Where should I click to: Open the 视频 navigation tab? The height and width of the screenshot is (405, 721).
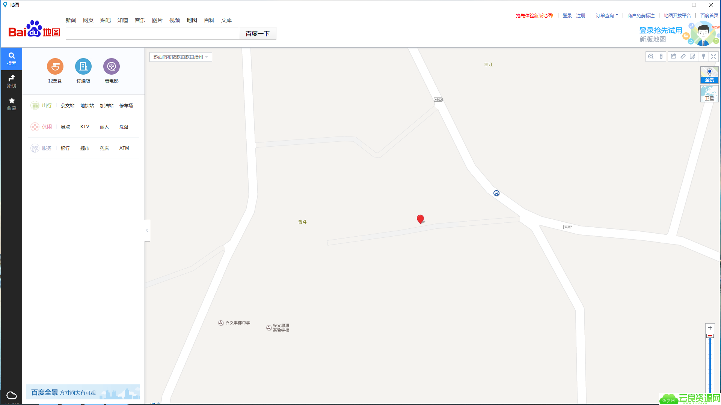click(x=175, y=20)
